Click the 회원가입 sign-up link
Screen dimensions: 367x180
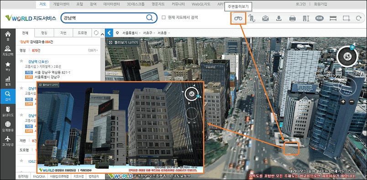(320, 4)
